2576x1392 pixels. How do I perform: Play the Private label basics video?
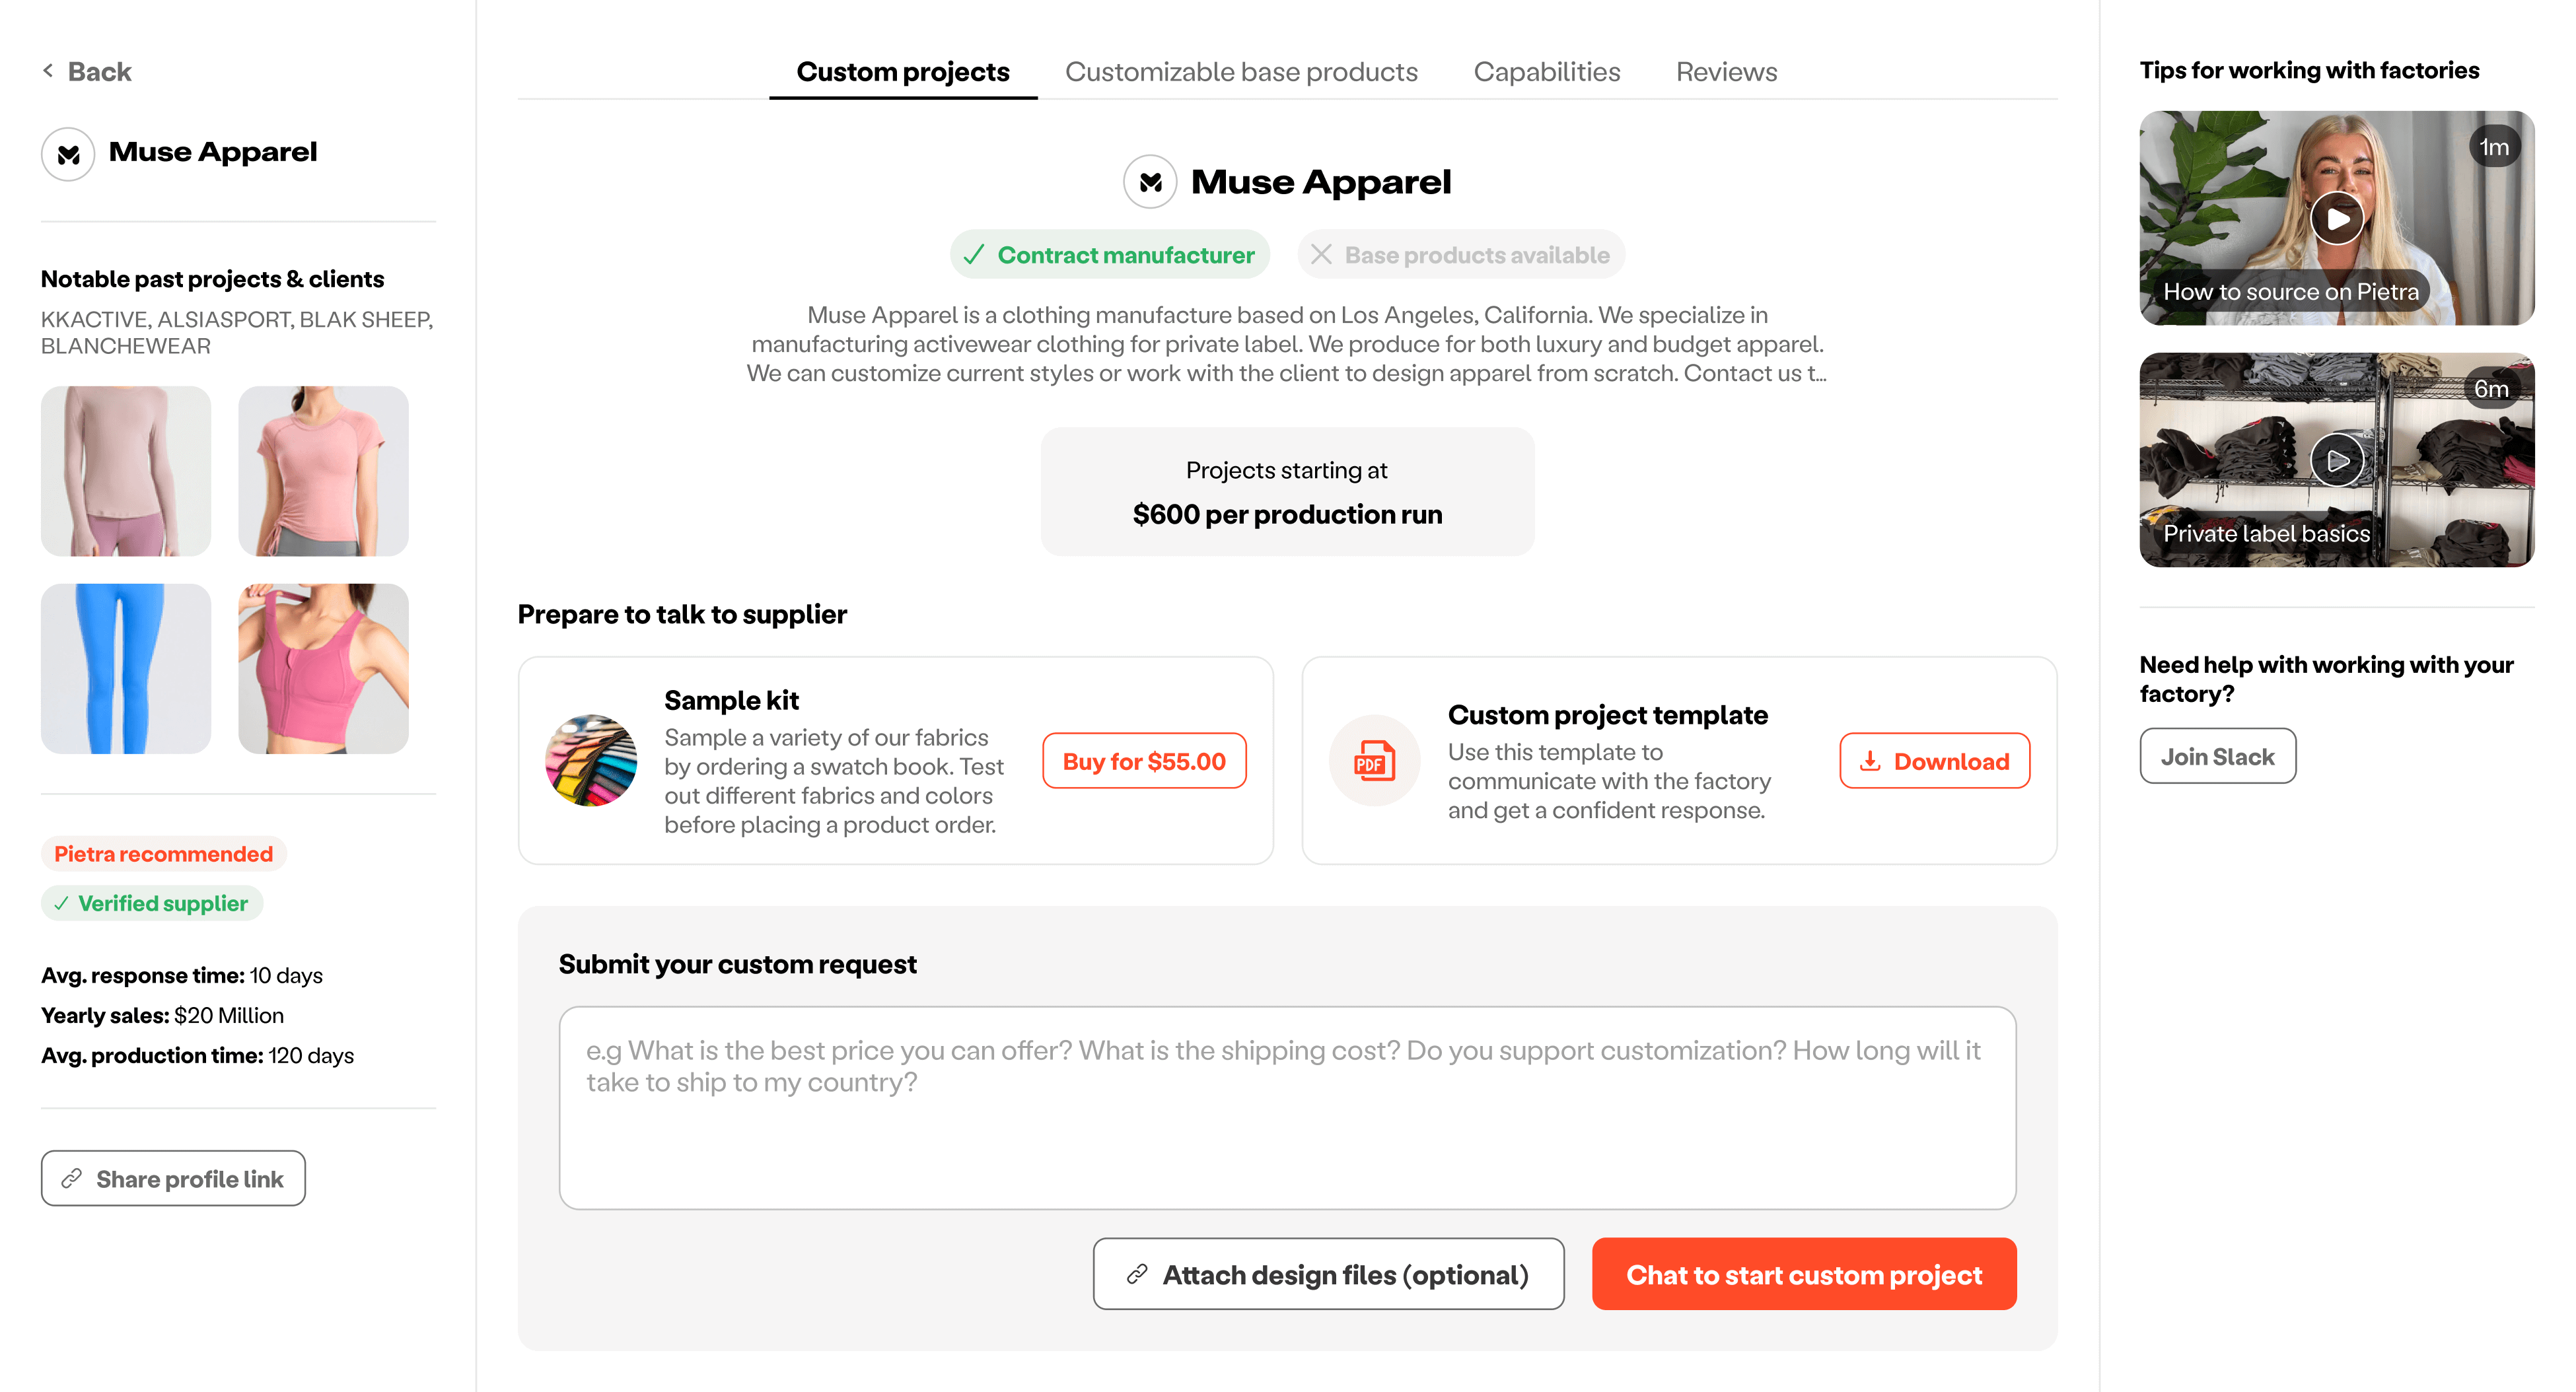(x=2336, y=460)
